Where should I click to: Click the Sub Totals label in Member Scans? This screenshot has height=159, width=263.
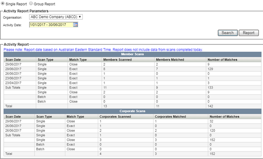[x=13, y=88]
